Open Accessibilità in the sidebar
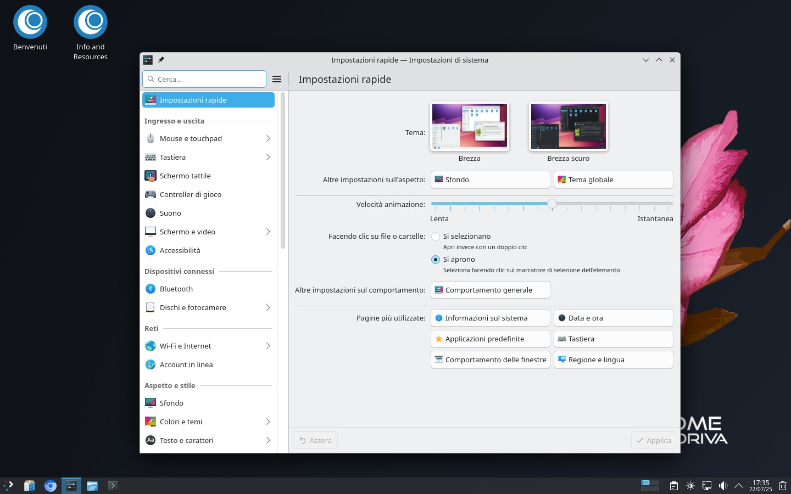791x494 pixels. point(180,250)
